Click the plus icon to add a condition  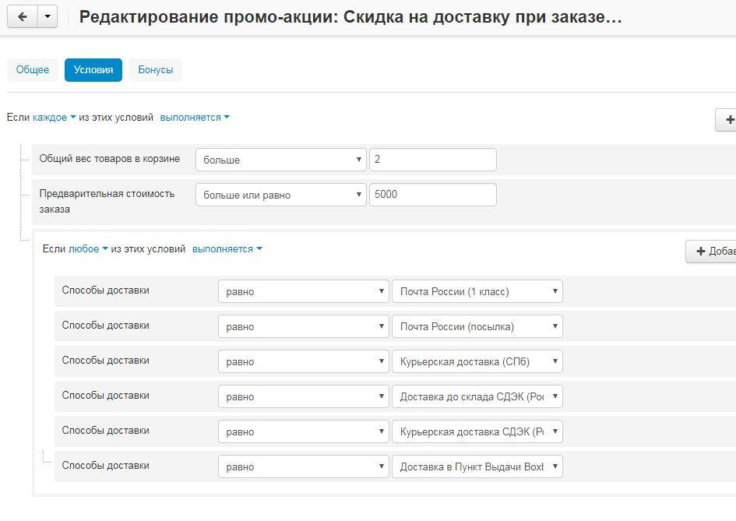[x=729, y=119]
